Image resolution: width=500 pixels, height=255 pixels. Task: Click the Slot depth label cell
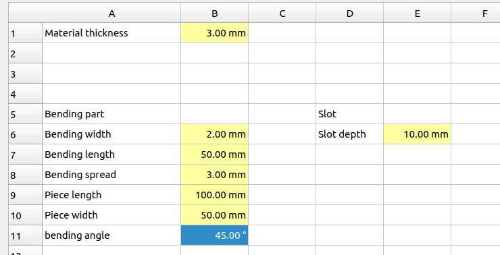pos(349,134)
